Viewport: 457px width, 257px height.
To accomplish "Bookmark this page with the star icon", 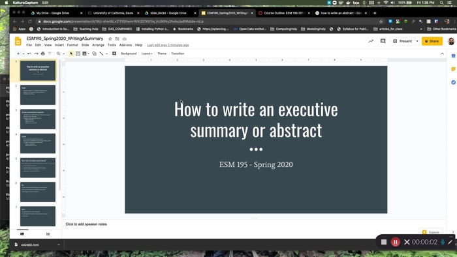I will [x=381, y=22].
